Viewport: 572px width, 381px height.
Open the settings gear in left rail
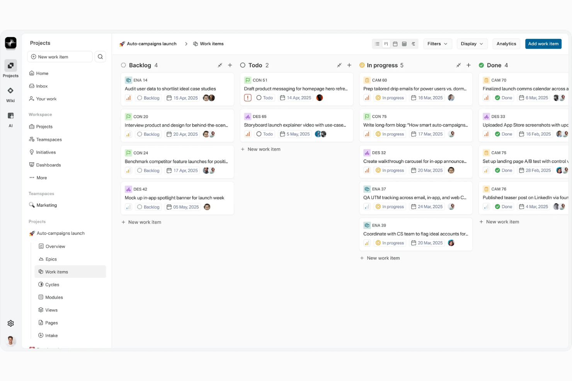(11, 323)
